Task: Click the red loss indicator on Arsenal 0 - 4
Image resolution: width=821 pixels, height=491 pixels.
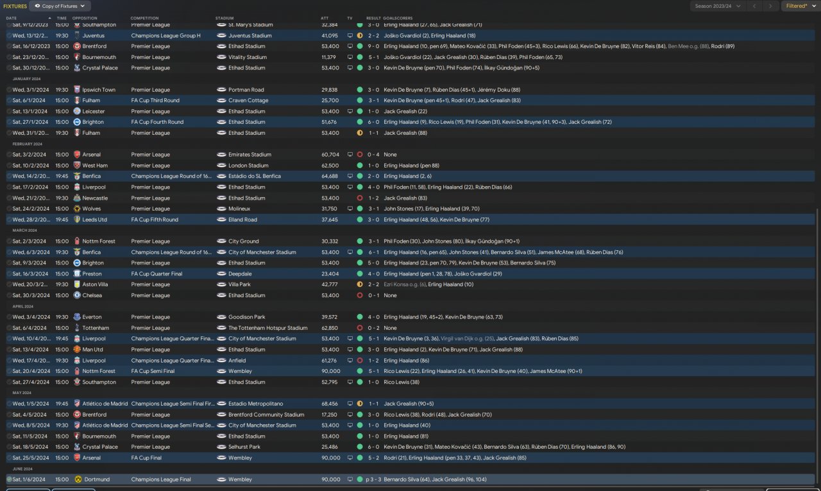Action: click(360, 155)
